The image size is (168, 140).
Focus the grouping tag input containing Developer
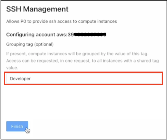(84, 79)
